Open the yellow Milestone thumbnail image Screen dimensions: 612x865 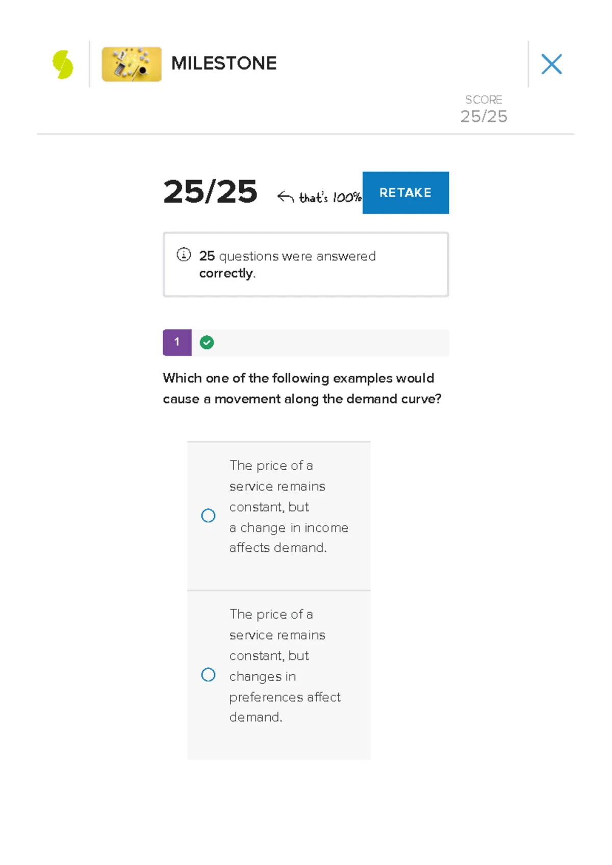click(132, 64)
